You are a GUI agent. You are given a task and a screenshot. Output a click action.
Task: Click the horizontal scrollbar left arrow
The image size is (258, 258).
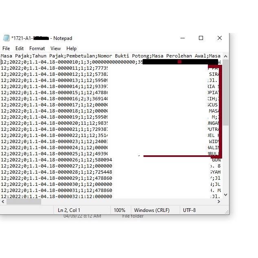click(x=3, y=202)
